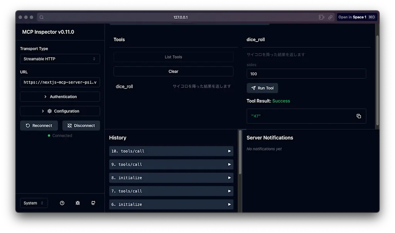
Task: Expand history entry 7. tools/call
Action: tap(171, 191)
